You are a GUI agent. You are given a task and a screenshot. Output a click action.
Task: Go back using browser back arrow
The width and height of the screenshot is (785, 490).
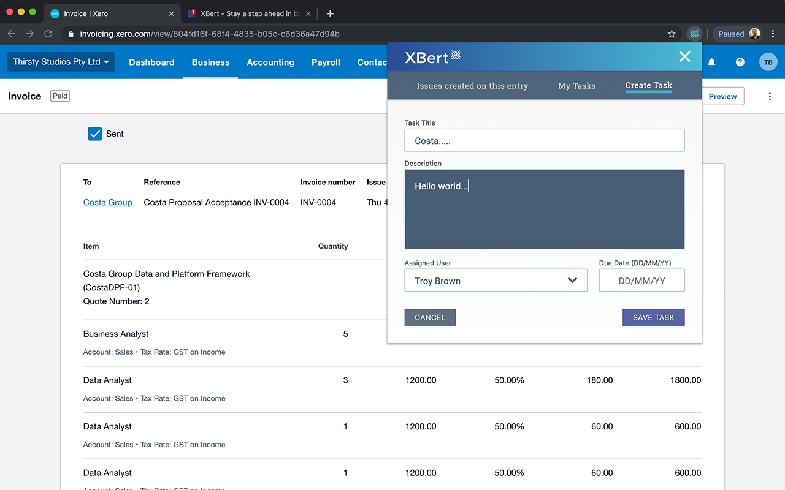(x=12, y=34)
